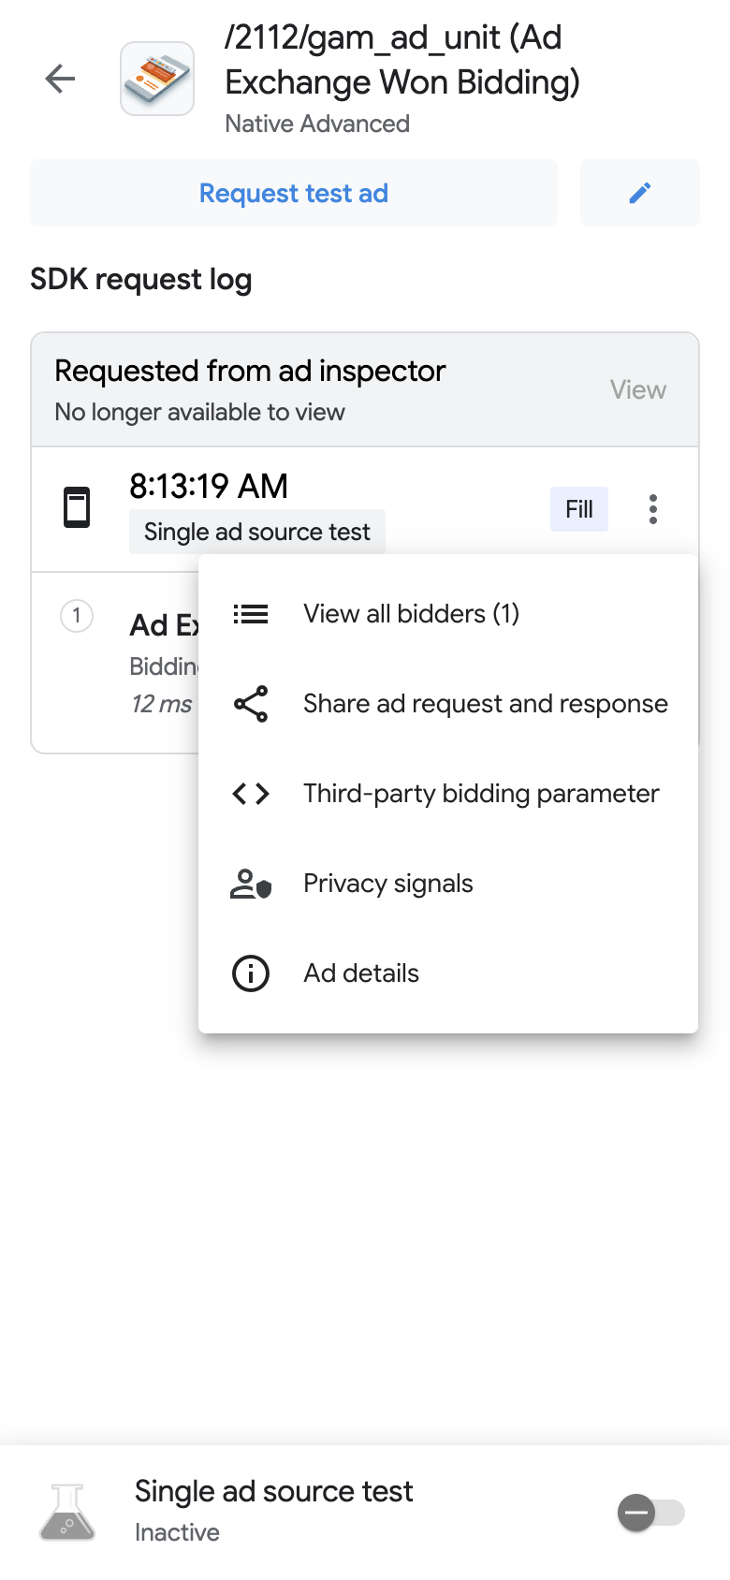Viewport: 730px width, 1580px height.
Task: Click the back arrow at the top
Action: 59,79
